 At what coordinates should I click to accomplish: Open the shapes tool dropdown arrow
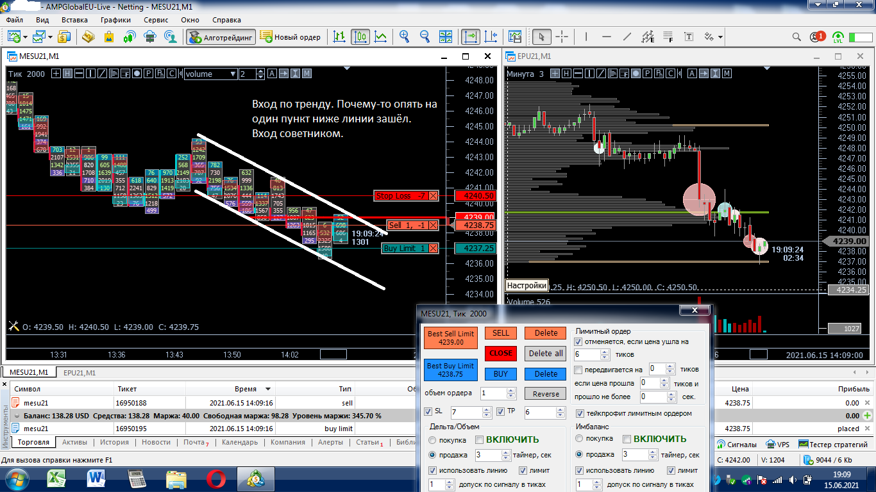(x=721, y=37)
